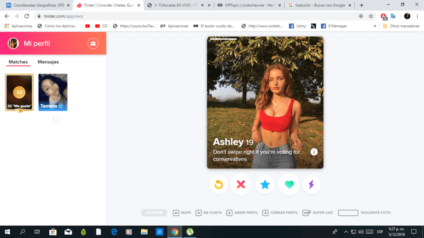Switch to traductor Google browser tab
This screenshot has height=238, width=424.
(x=319, y=5)
